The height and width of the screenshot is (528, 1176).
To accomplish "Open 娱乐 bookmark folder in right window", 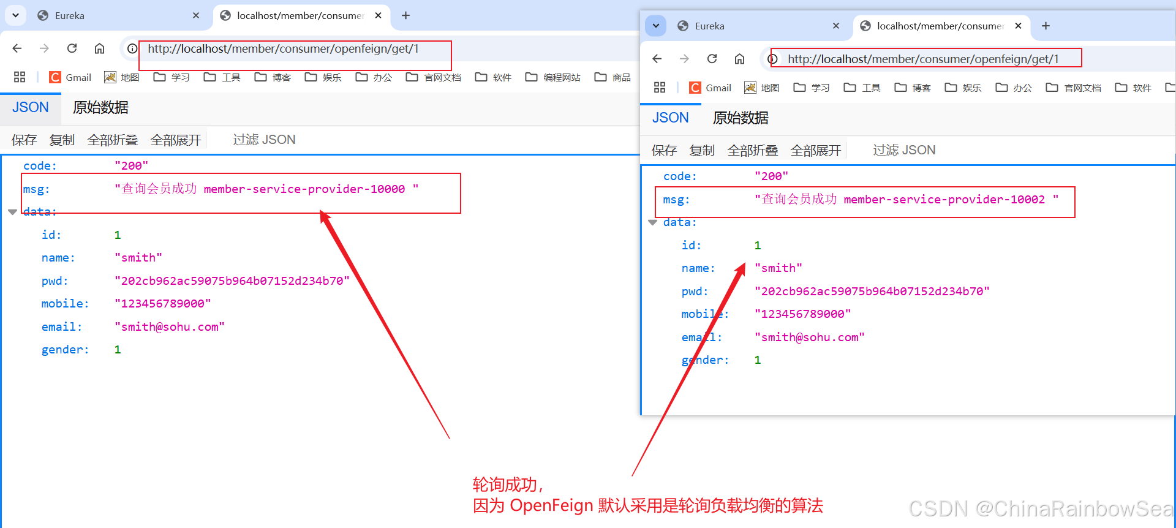I will (x=963, y=88).
